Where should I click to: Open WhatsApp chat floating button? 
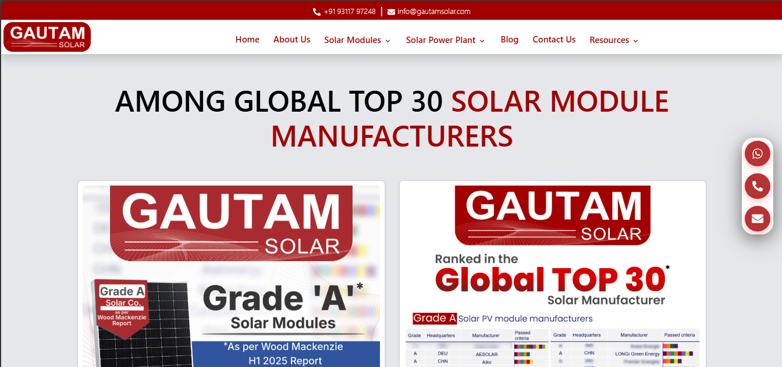click(x=757, y=154)
